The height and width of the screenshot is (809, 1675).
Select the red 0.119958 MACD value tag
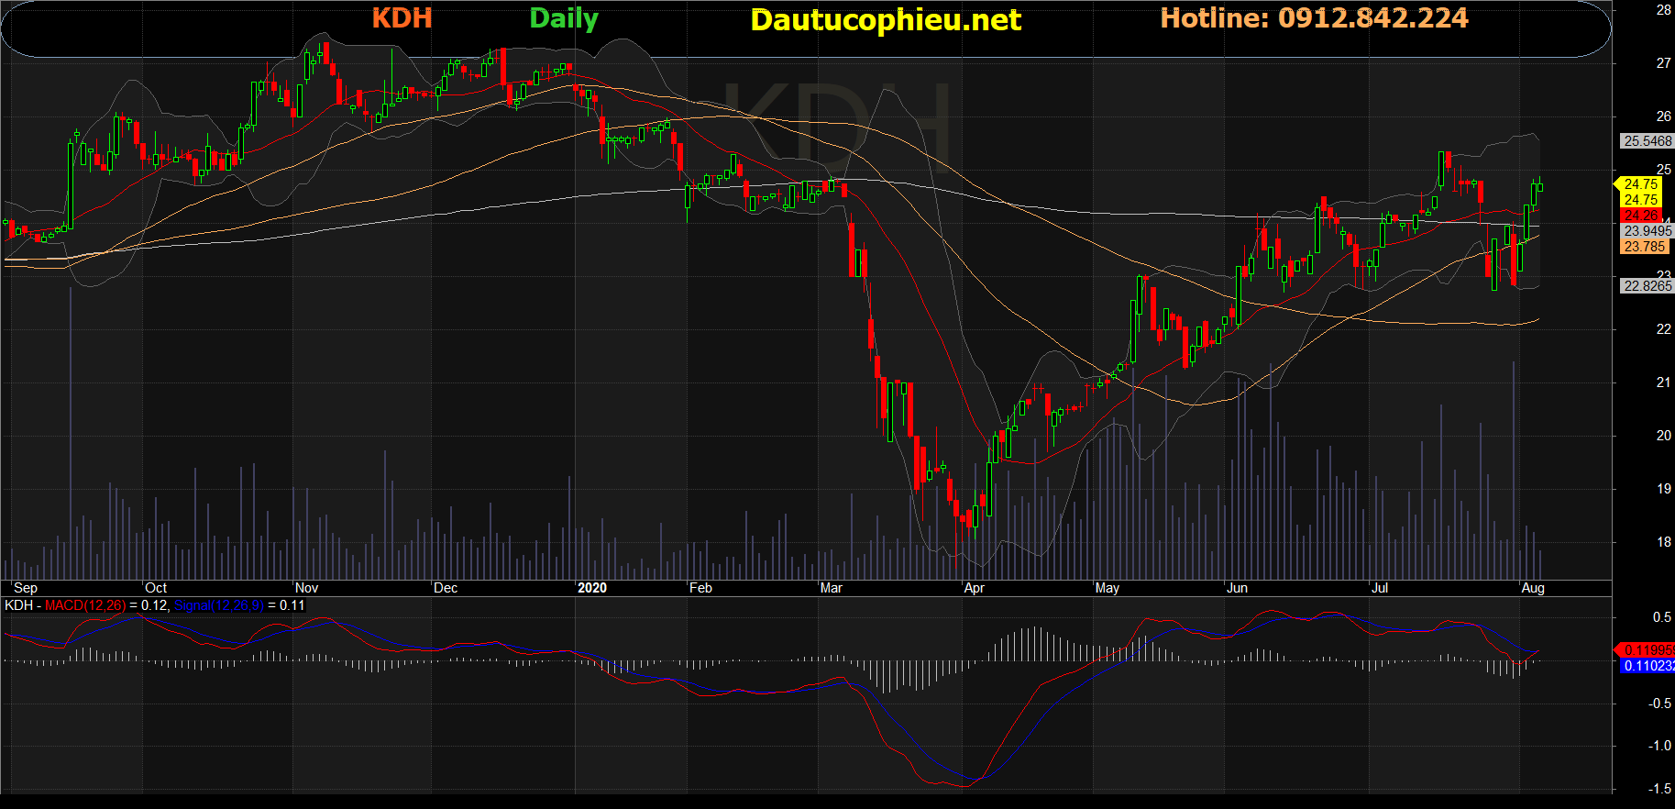(1647, 650)
